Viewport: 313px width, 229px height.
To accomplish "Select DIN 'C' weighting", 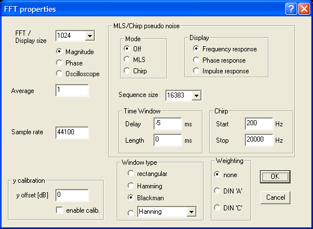I will tap(217, 208).
